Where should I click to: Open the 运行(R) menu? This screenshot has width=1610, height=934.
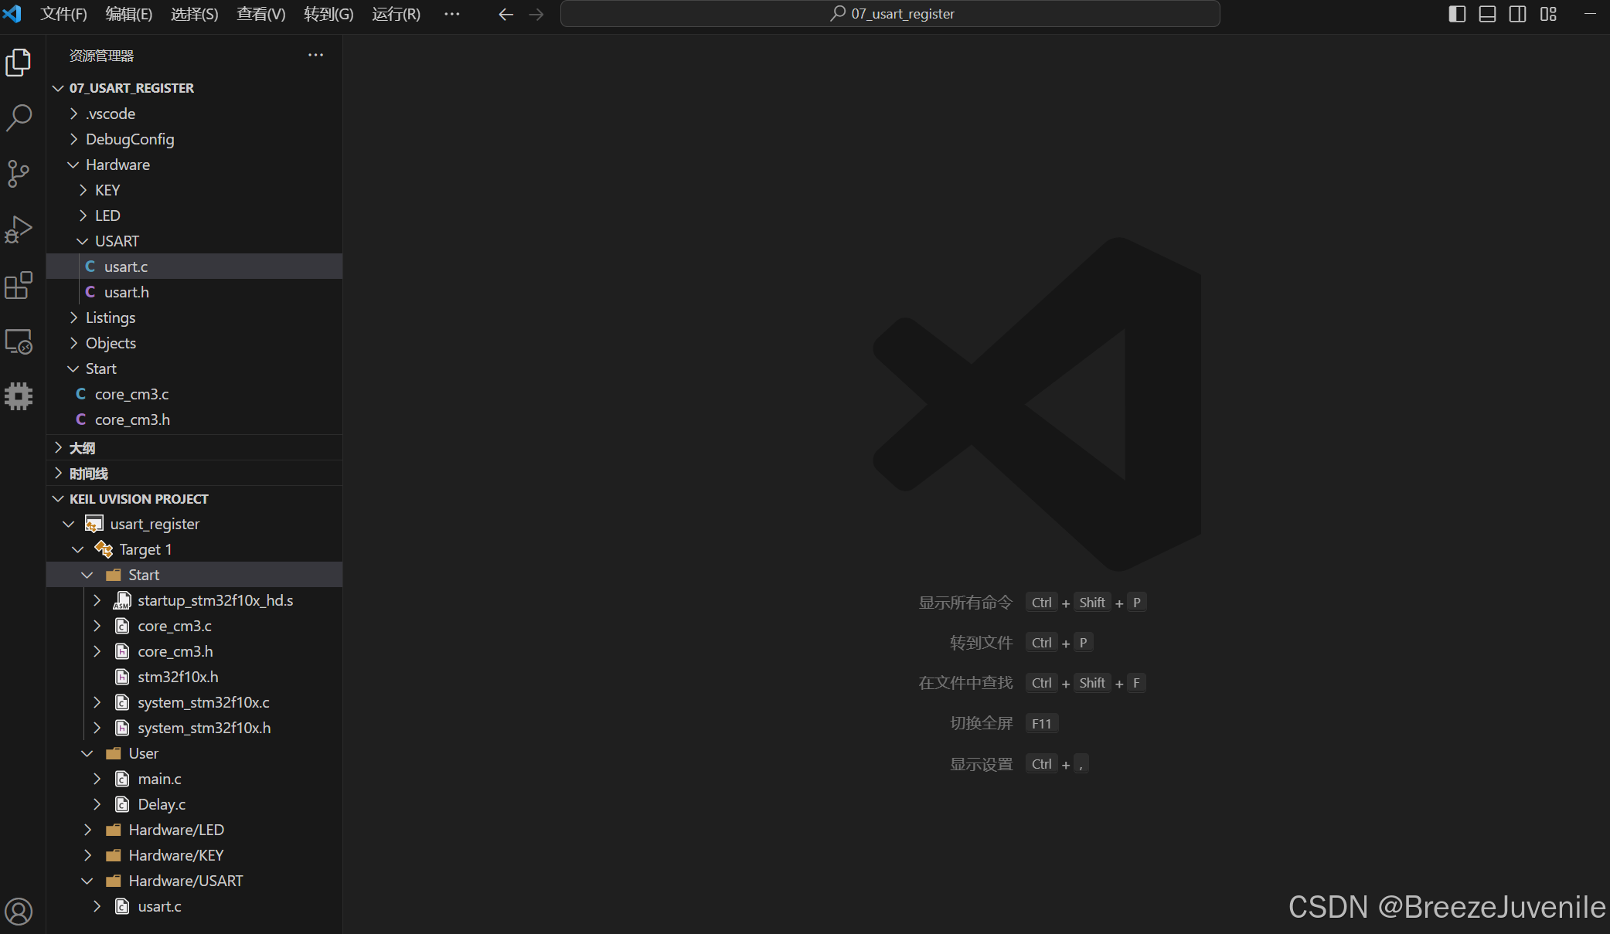[396, 14]
